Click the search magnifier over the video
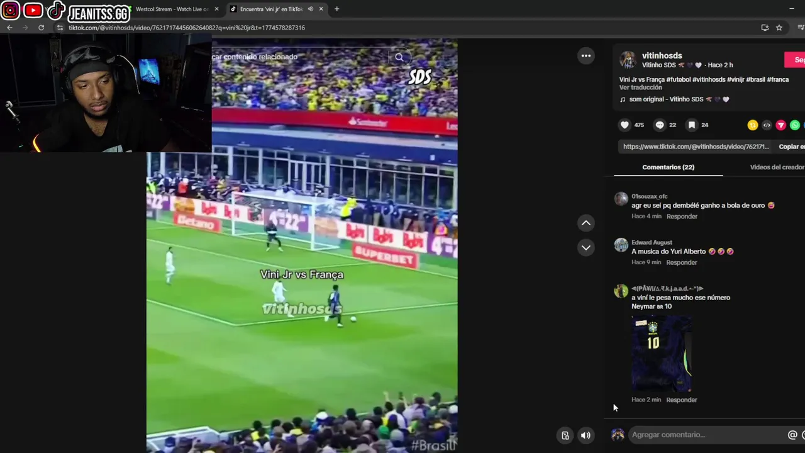 click(399, 57)
